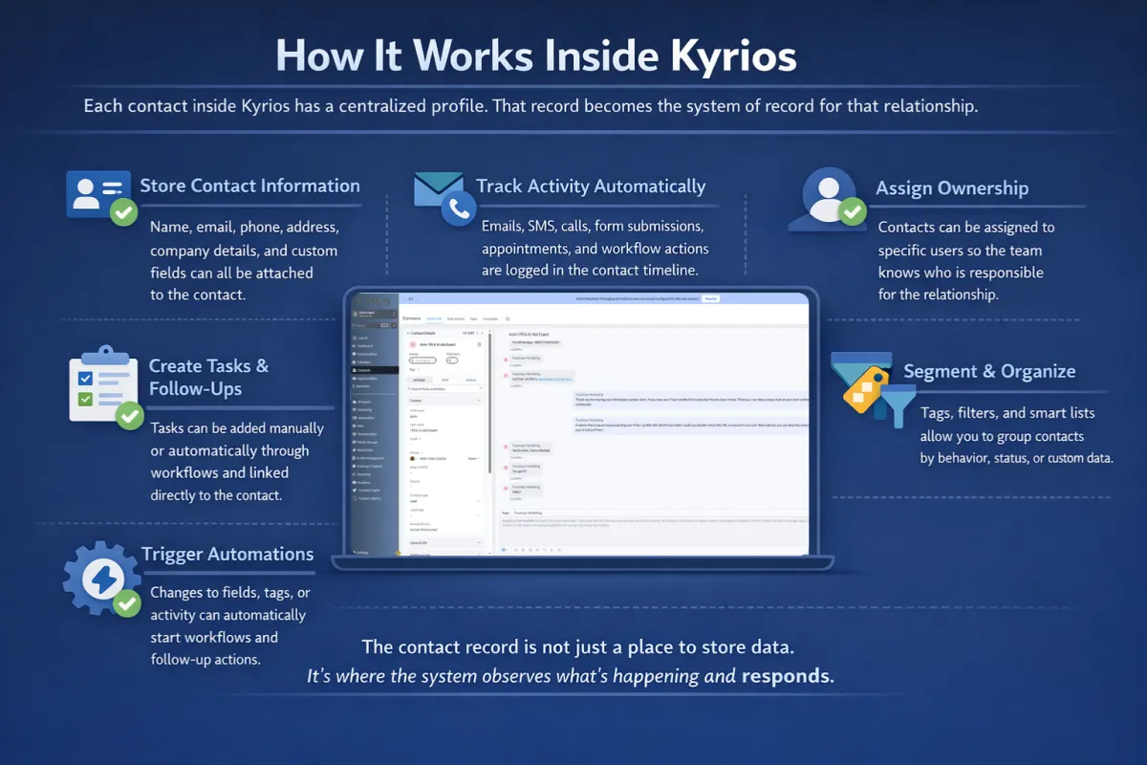
Task: Collapse the Contact section in details panel
Action: point(444,401)
